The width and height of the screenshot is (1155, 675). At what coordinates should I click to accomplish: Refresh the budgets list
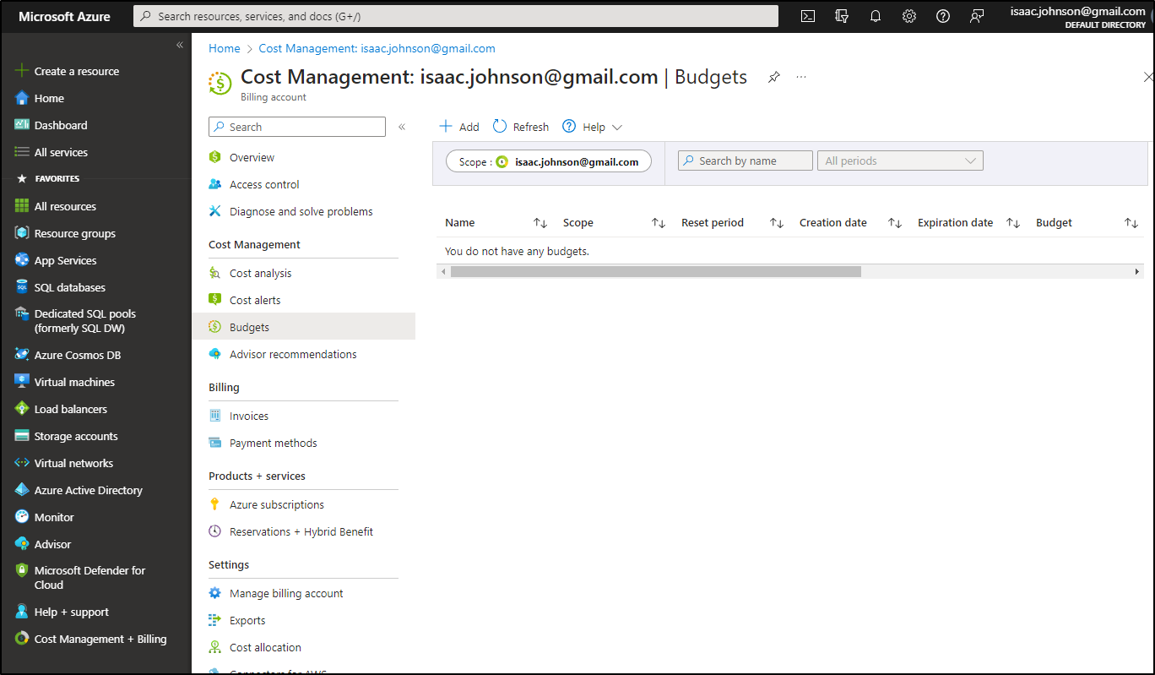point(521,127)
